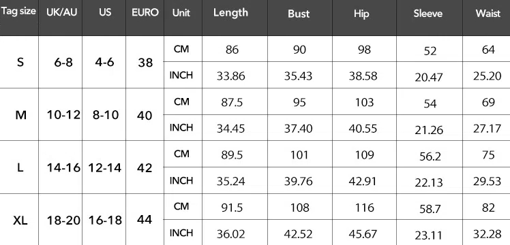Click the length value 87.5

click(x=231, y=103)
